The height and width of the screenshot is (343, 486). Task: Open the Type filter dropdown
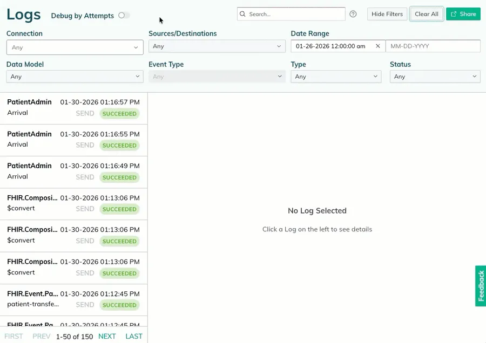(x=336, y=77)
